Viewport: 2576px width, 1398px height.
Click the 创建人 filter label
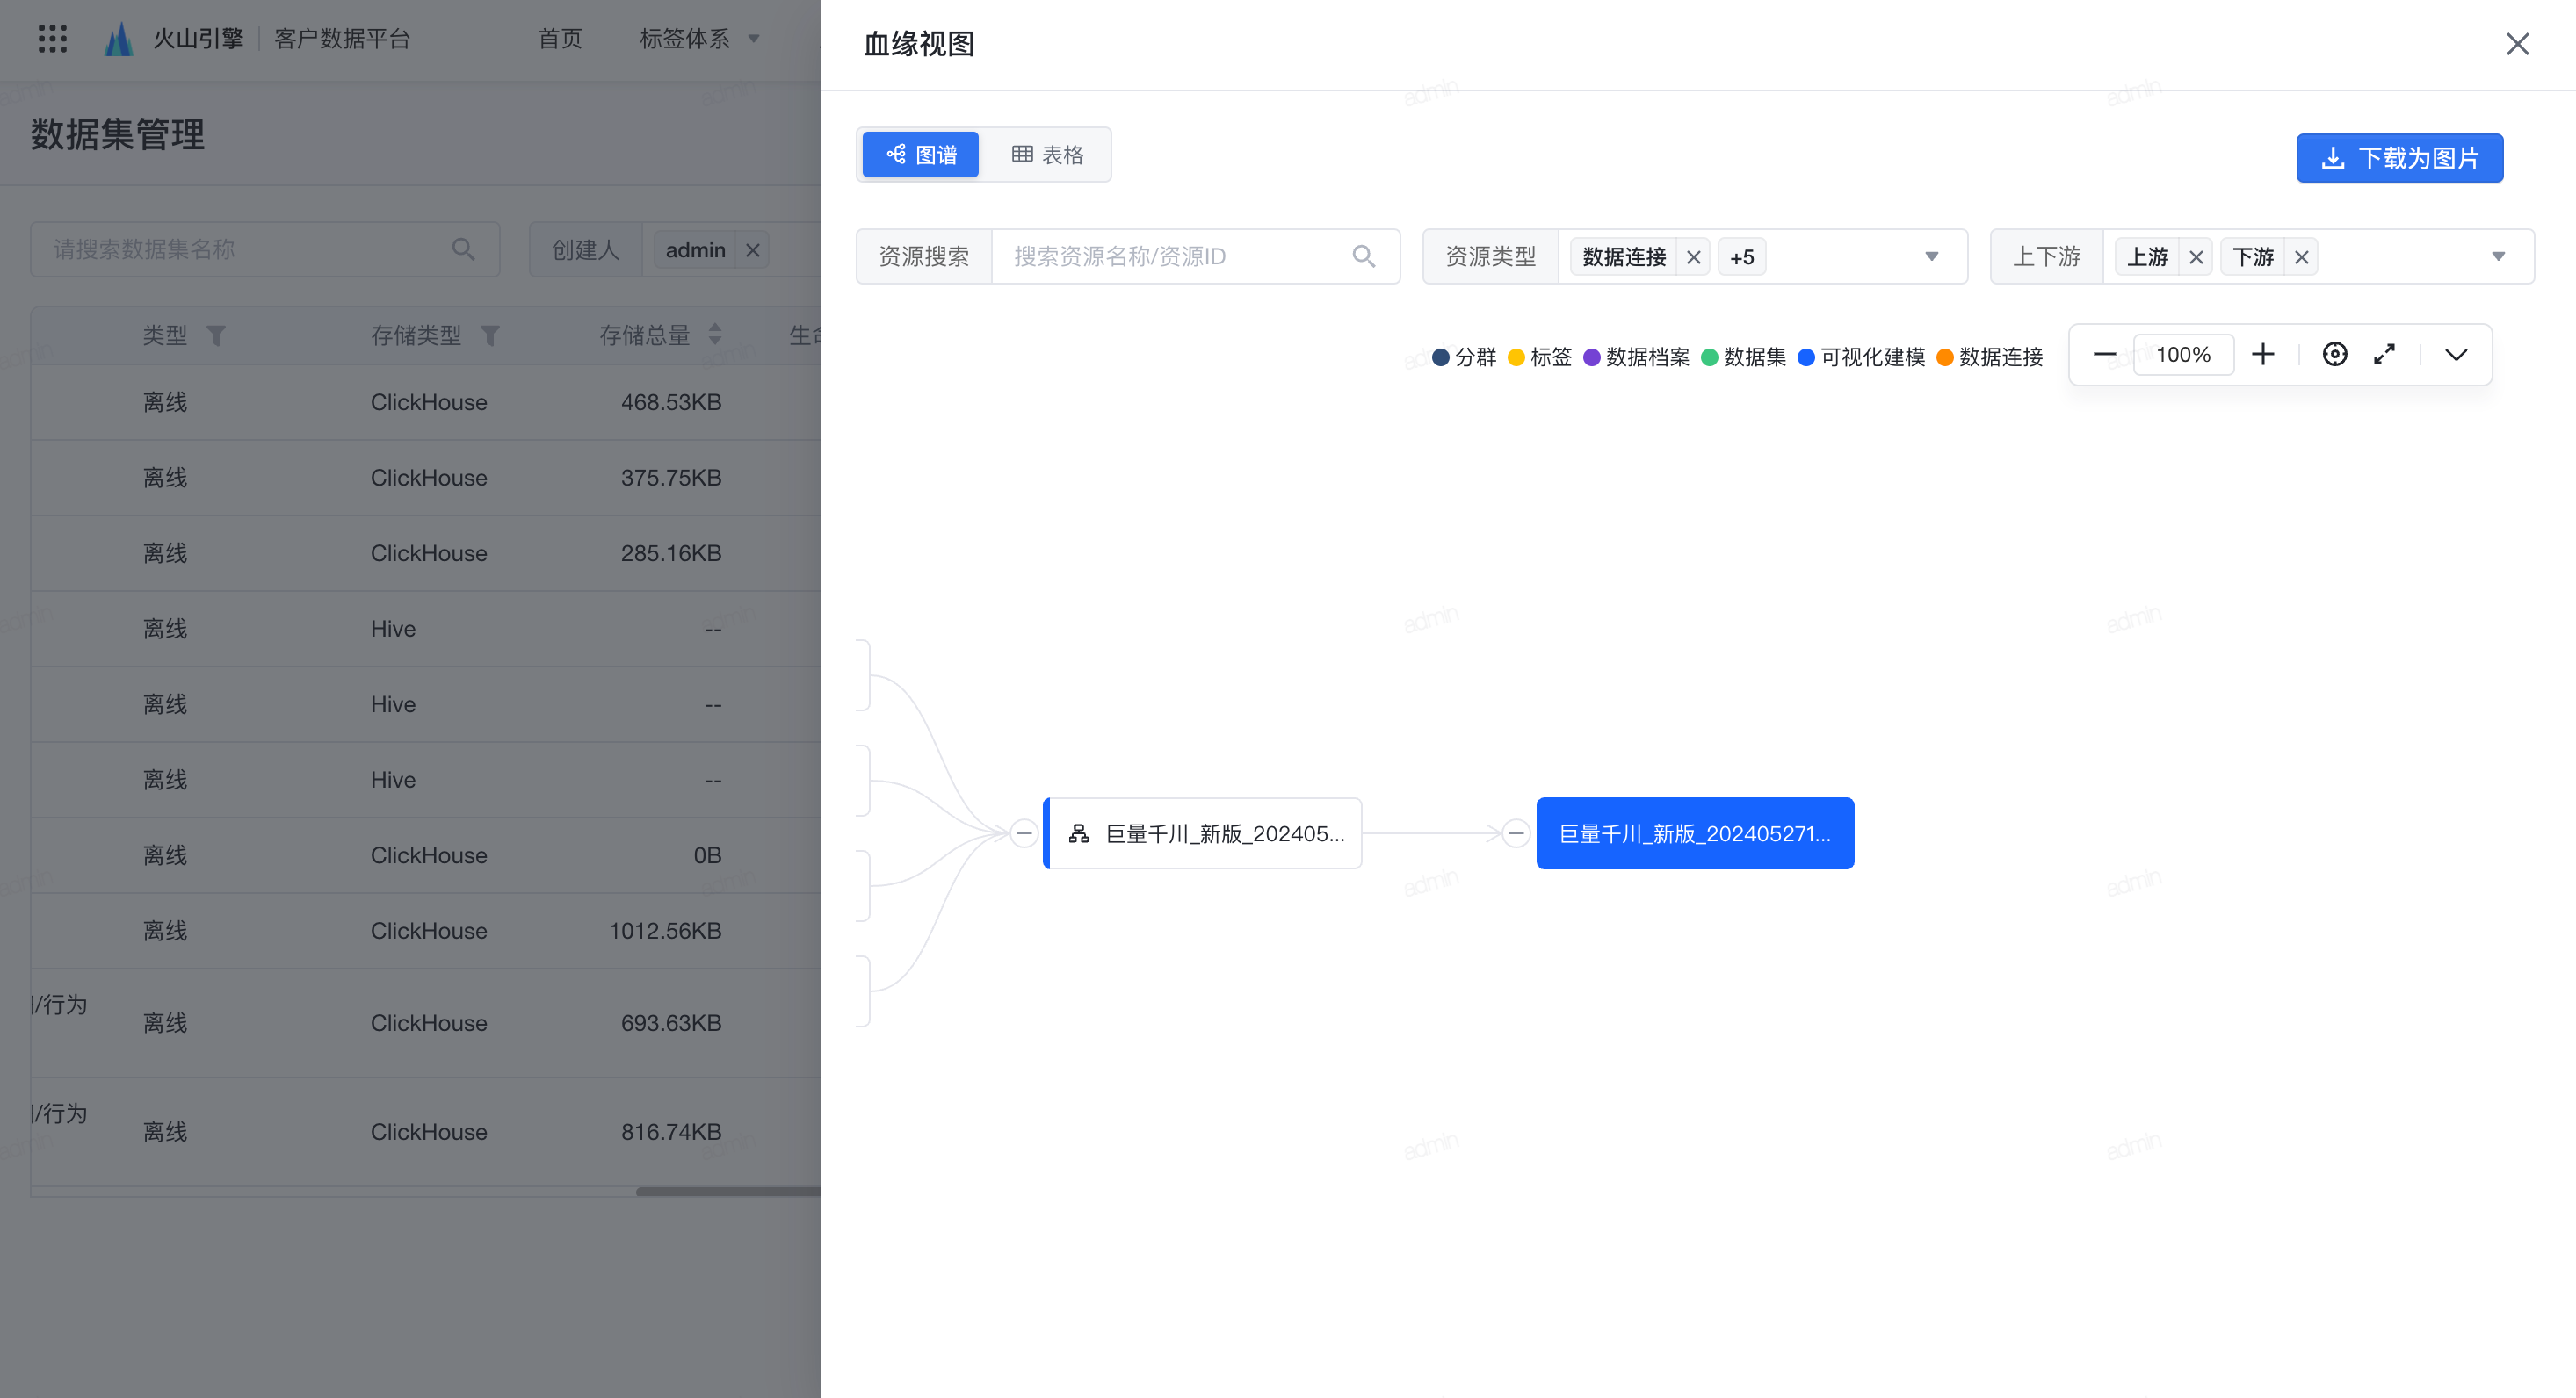click(x=585, y=249)
